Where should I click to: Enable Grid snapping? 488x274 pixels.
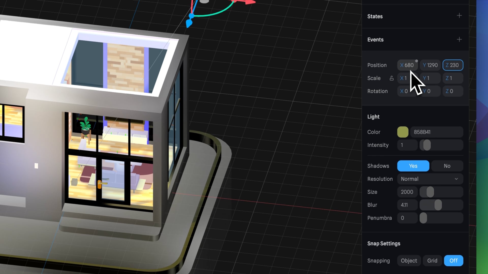point(432,260)
